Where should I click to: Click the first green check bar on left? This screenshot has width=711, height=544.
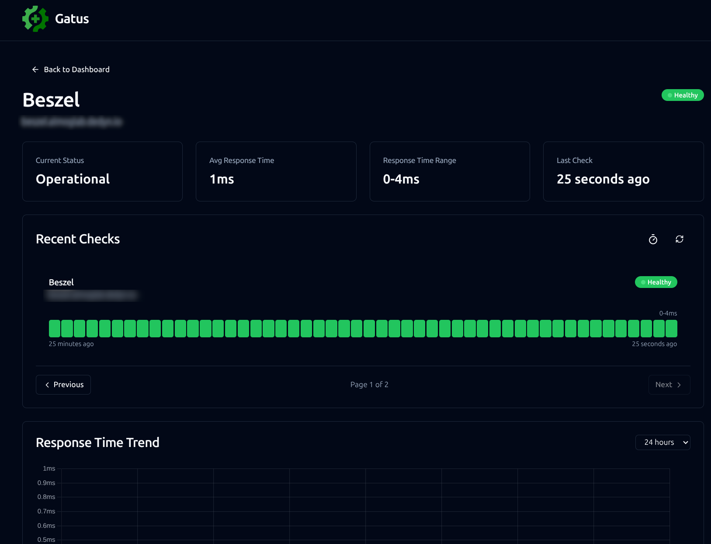coord(55,329)
